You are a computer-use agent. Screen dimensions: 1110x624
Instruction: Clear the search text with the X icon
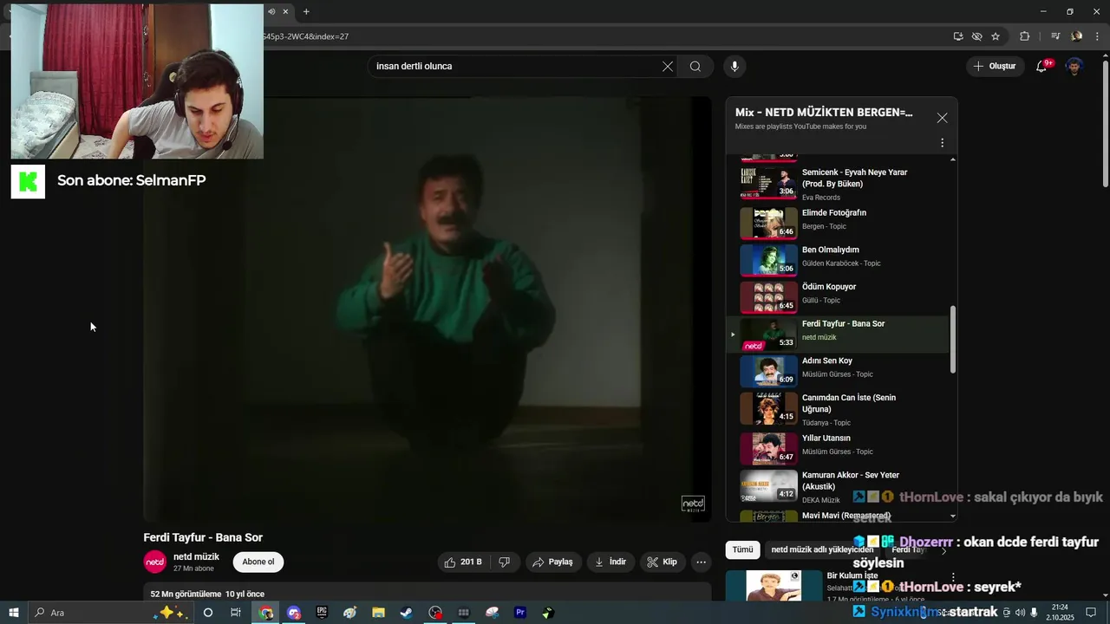click(668, 66)
